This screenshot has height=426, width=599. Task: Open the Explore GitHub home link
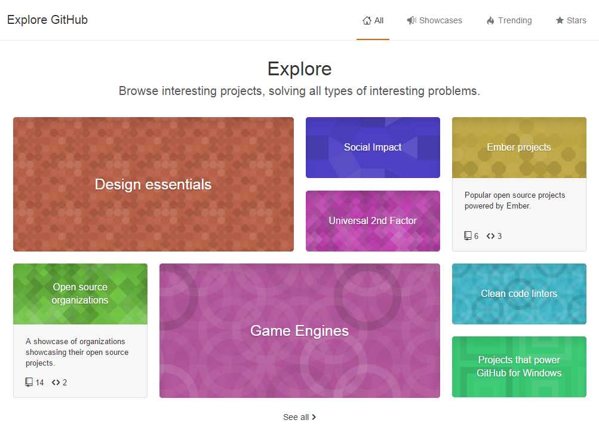coord(47,20)
